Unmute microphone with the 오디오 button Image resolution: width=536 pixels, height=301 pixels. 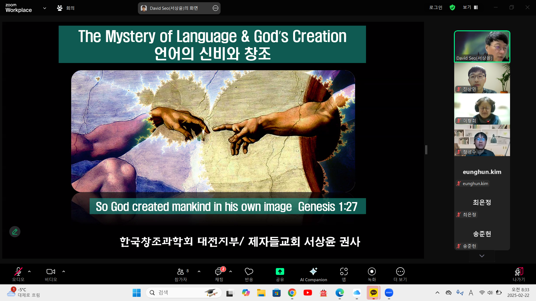click(18, 275)
